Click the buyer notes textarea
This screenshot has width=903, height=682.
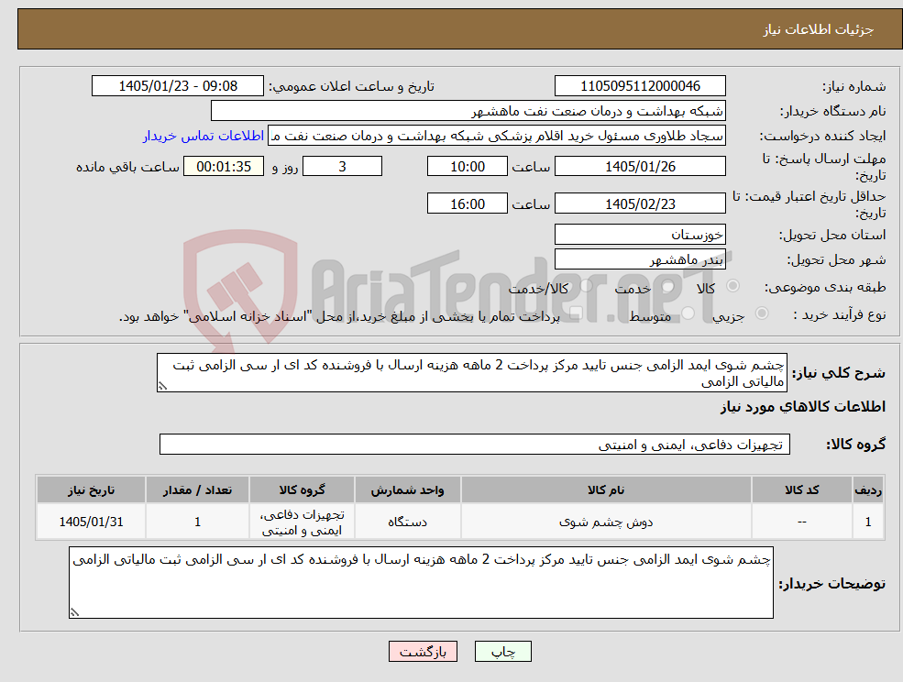(x=421, y=582)
